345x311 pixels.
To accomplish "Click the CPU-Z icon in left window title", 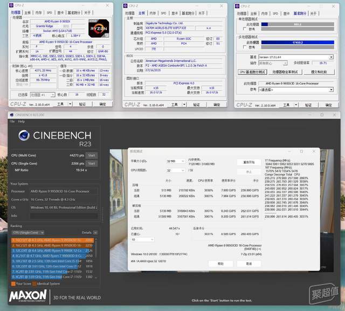I will pyautogui.click(x=11, y=5).
